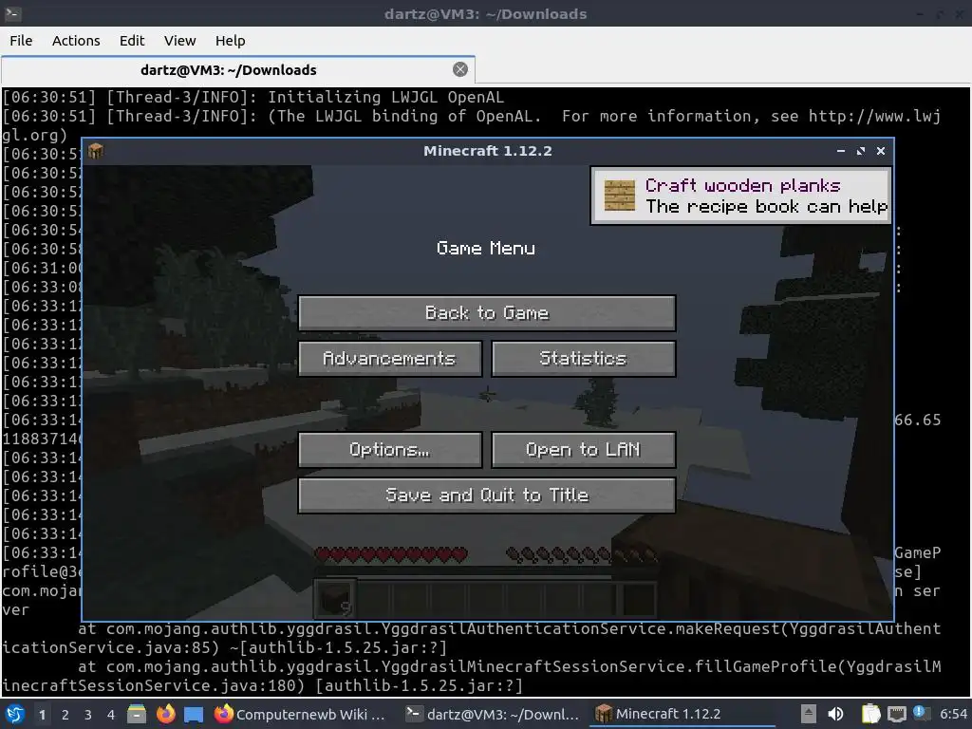Click the Craft wooden planks advancement toast
Viewport: 972px width, 729px height.
click(741, 196)
